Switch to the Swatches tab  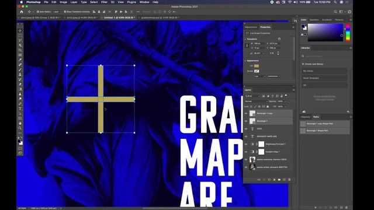[314, 20]
